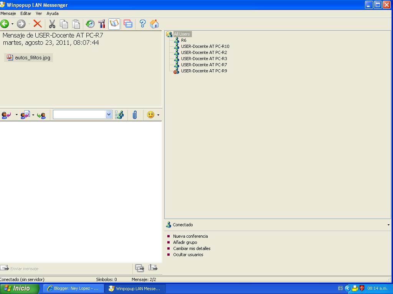Image resolution: width=393 pixels, height=294 pixels.
Task: Refresh user list with the globe icon
Action: (x=89, y=24)
